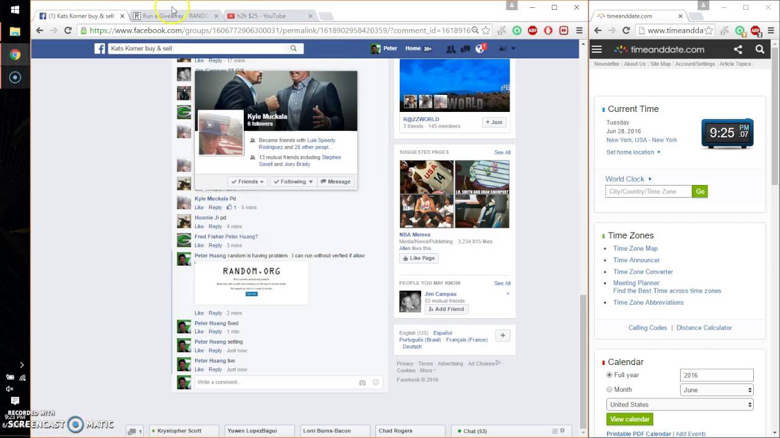The height and width of the screenshot is (438, 780).
Task: Open the Time Zone Map link
Action: (x=635, y=248)
